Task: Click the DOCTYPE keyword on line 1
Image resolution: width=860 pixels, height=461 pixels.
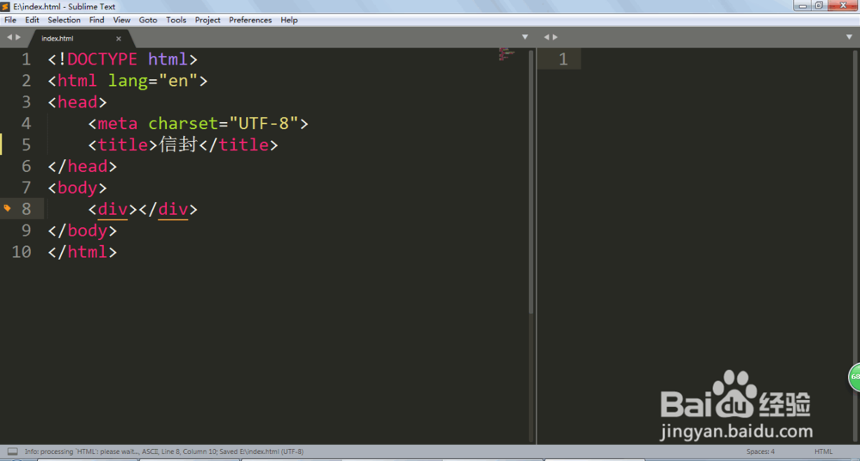Action: pos(102,59)
